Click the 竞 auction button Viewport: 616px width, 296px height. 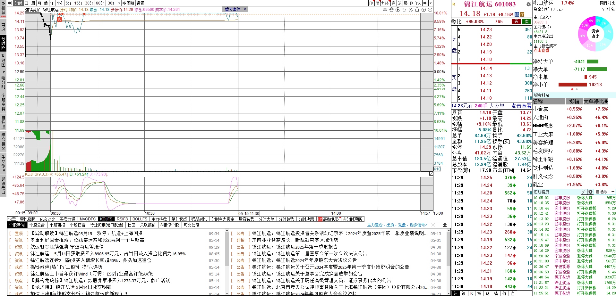tap(393, 3)
